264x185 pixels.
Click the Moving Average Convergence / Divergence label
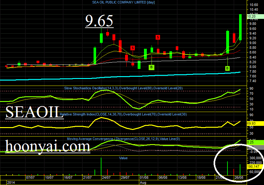pyautogui.click(x=123, y=139)
